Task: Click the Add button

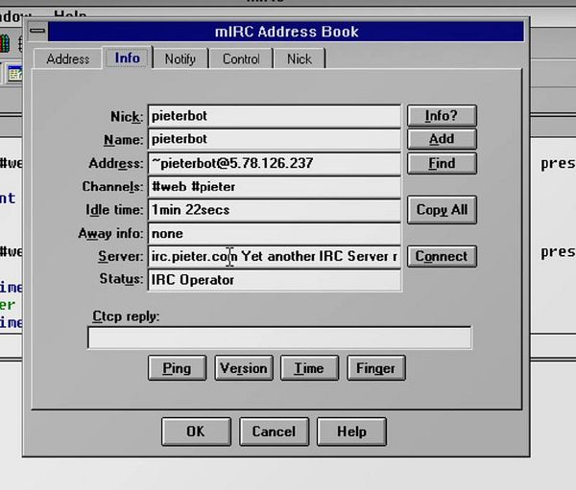Action: coord(442,139)
